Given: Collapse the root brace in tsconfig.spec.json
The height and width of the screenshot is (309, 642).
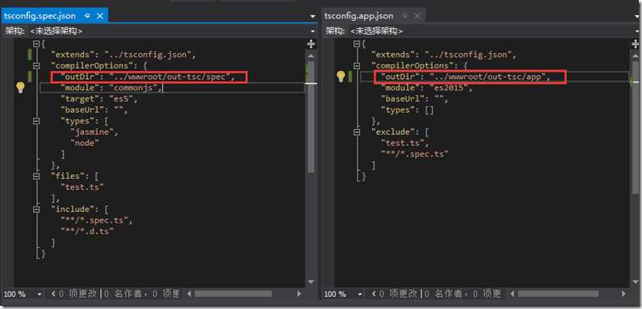Looking at the screenshot, I should pyautogui.click(x=37, y=43).
